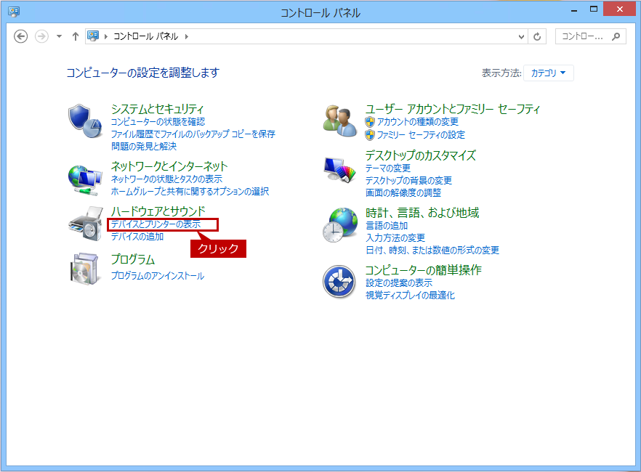Click the shield icon beside ファミリー セーフティの設定
The image size is (641, 472).
(369, 135)
